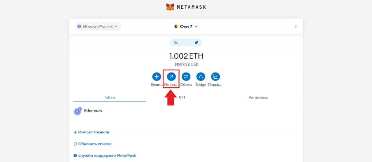Click the Ethereum token icon
This screenshot has height=162, width=372.
[77, 111]
